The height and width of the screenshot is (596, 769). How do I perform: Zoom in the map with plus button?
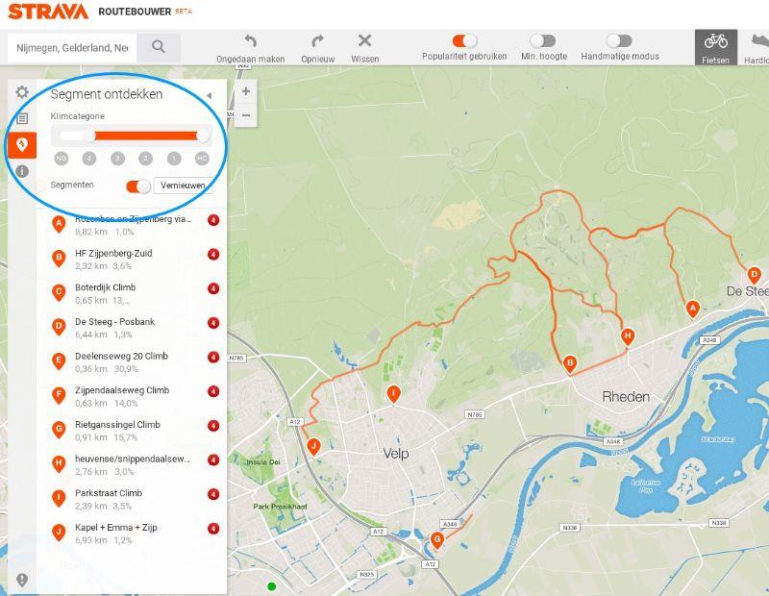[x=246, y=92]
